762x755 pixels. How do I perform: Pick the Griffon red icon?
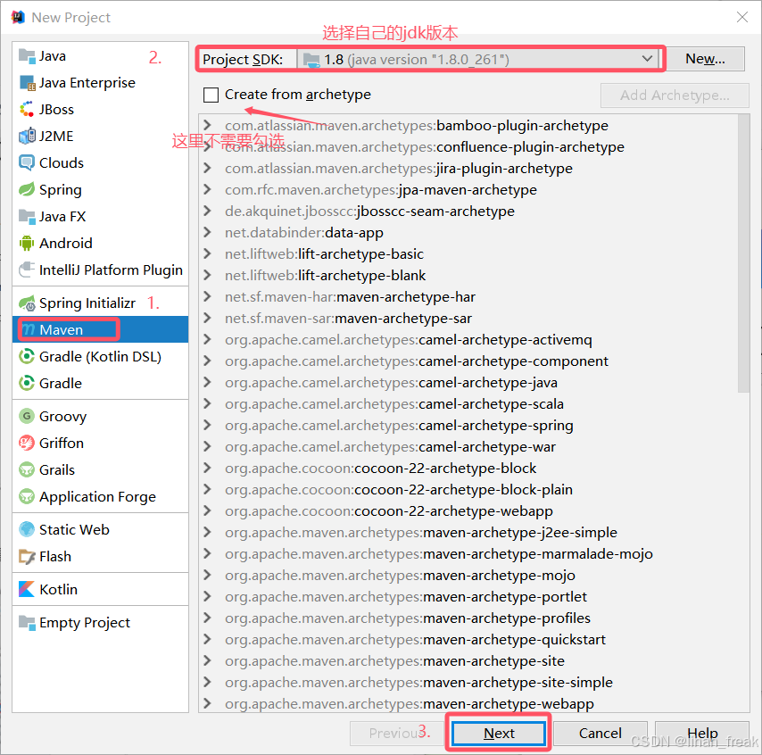click(27, 444)
